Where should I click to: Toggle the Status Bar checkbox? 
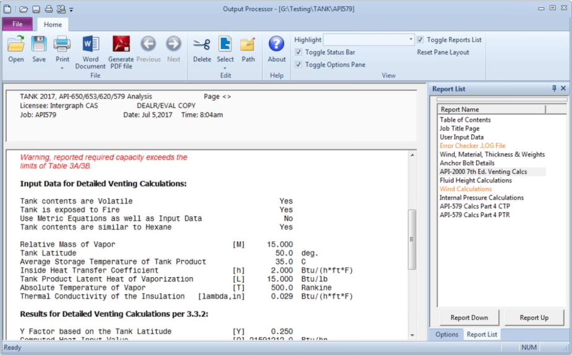[299, 52]
